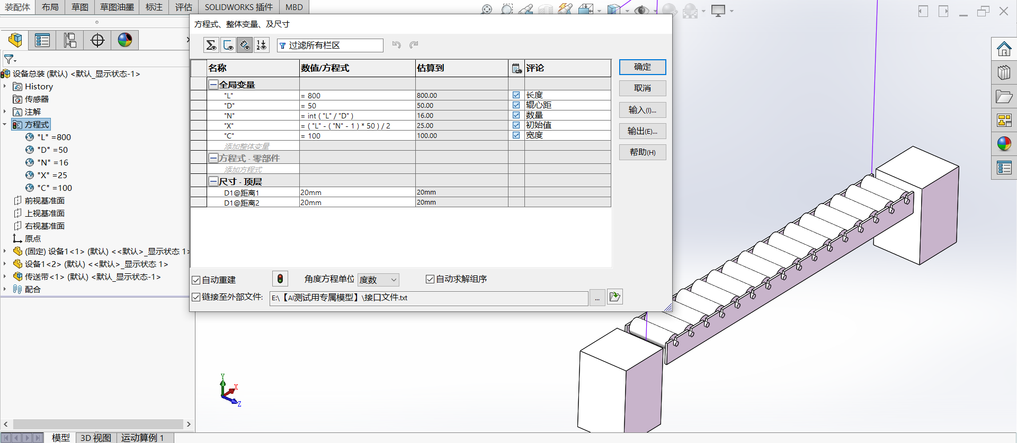Image resolution: width=1017 pixels, height=443 pixels.
Task: Open the Custom Properties task pane icon
Action: [1004, 168]
